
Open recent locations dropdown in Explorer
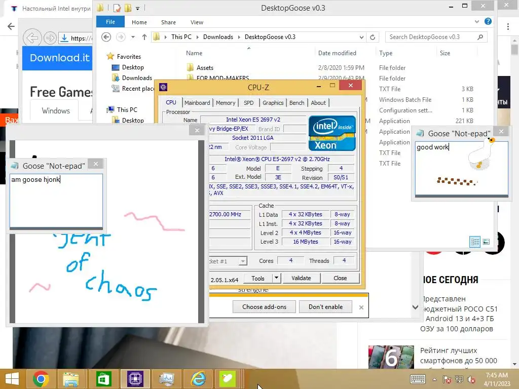[133, 37]
